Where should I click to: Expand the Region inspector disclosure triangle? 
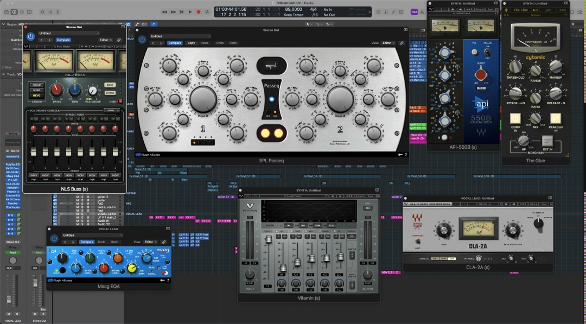(3, 24)
